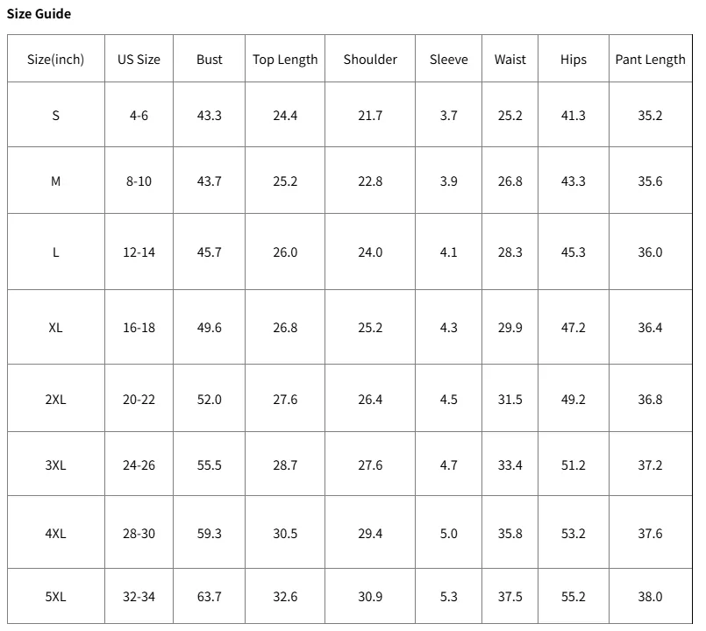The image size is (706, 631).
Task: Click the Hips column header
Action: [x=574, y=60]
